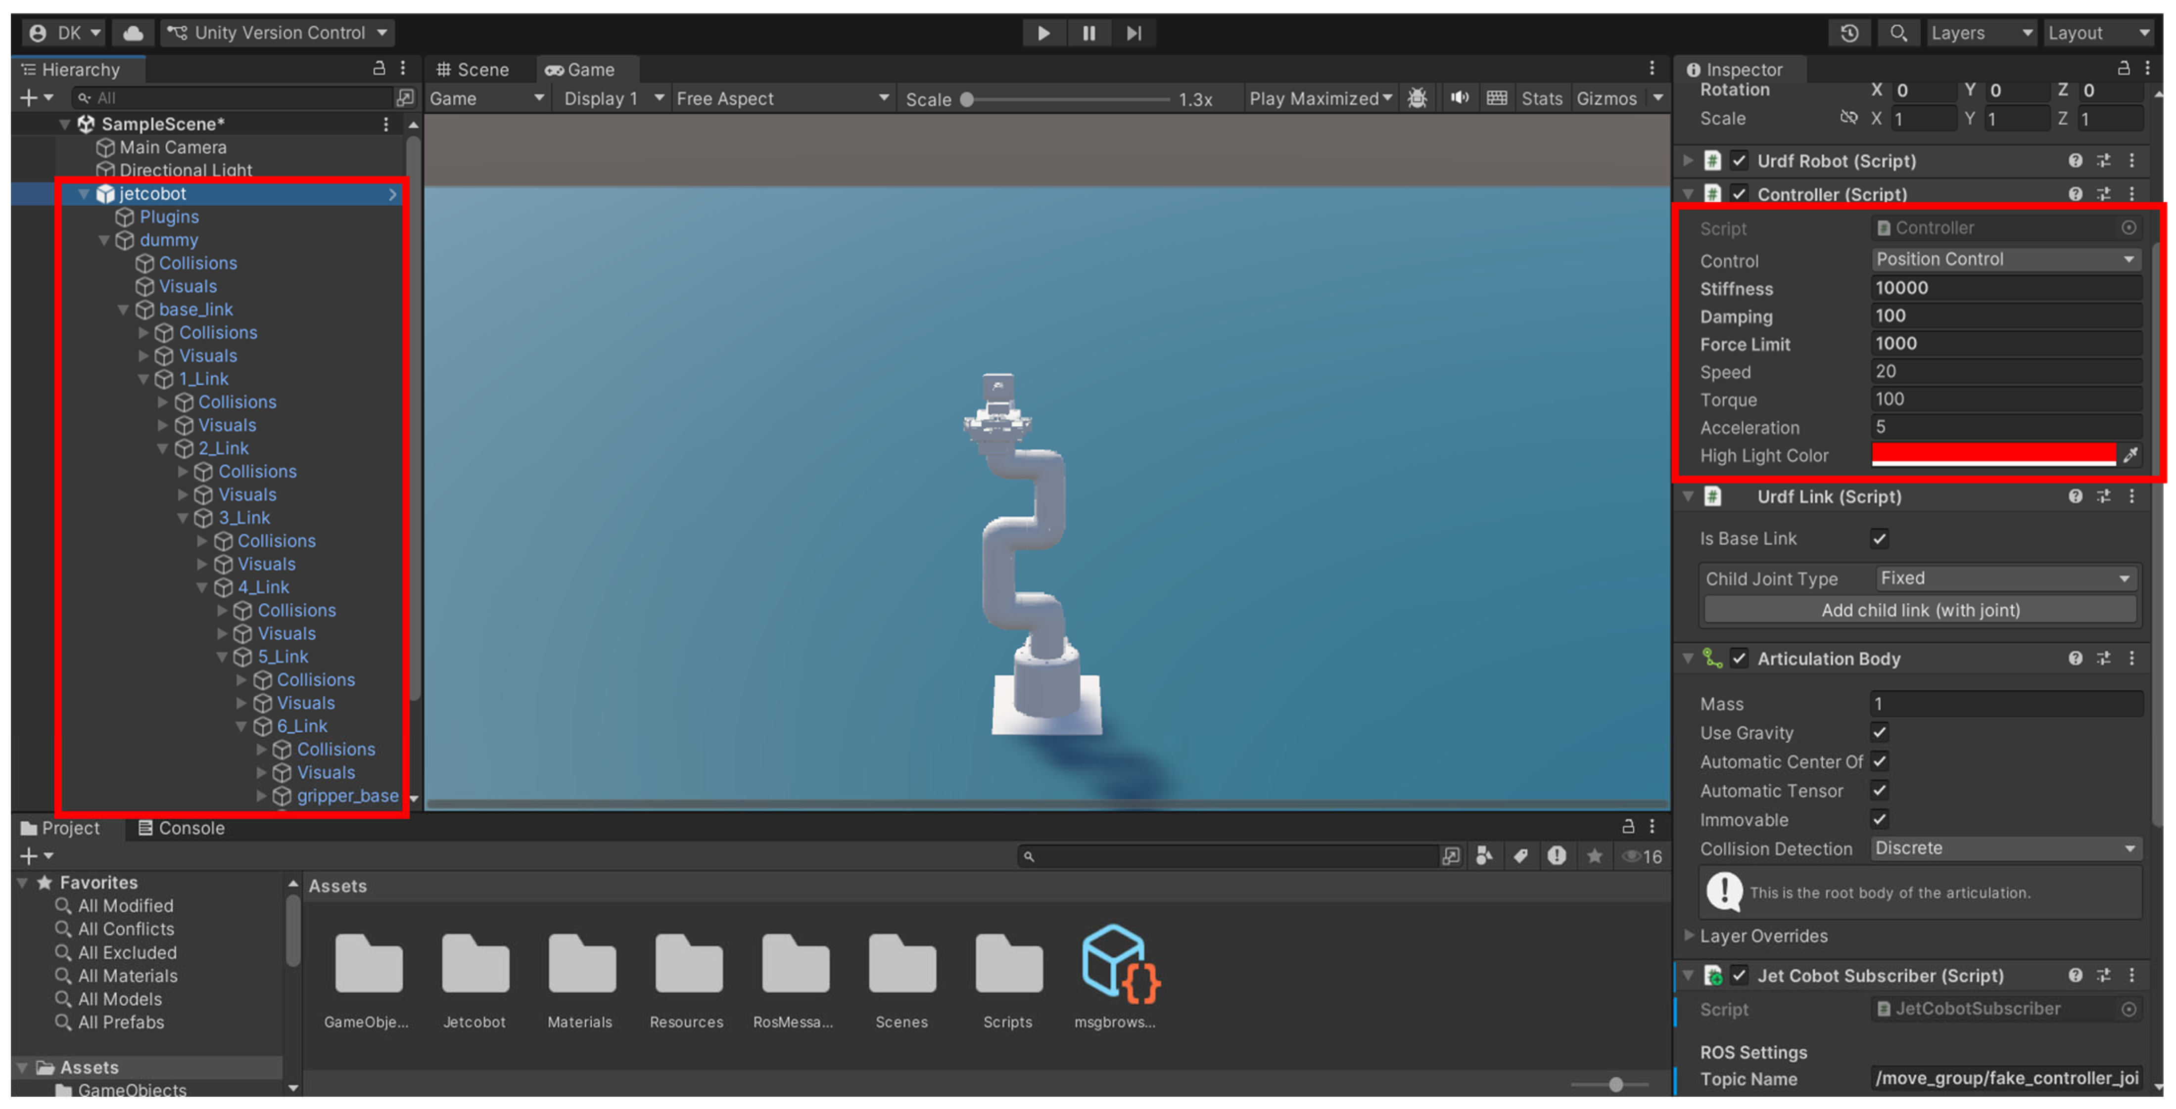Screen dimensions: 2176x1109
Task: Open the Free Aspect dropdown
Action: coord(782,99)
